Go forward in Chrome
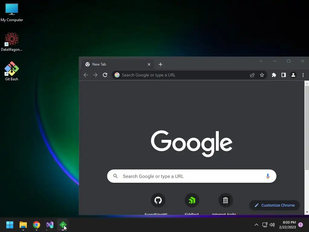Image resolution: width=309 pixels, height=232 pixels. pyautogui.click(x=95, y=75)
